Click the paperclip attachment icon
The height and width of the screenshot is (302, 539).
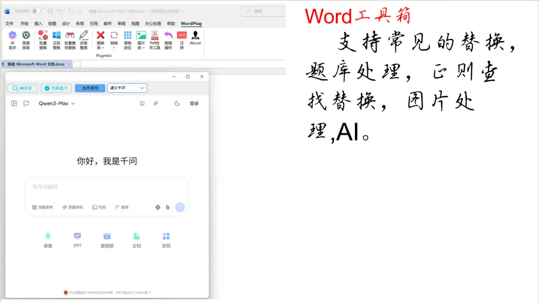(x=167, y=207)
